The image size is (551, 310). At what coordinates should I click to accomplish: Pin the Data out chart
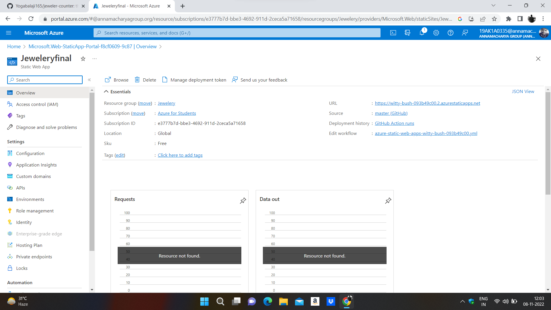pyautogui.click(x=388, y=201)
